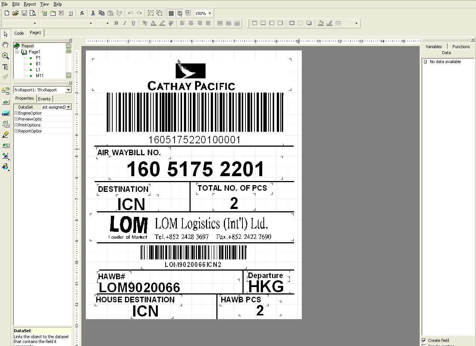
Task: Open the font color picker
Action: click(153, 23)
